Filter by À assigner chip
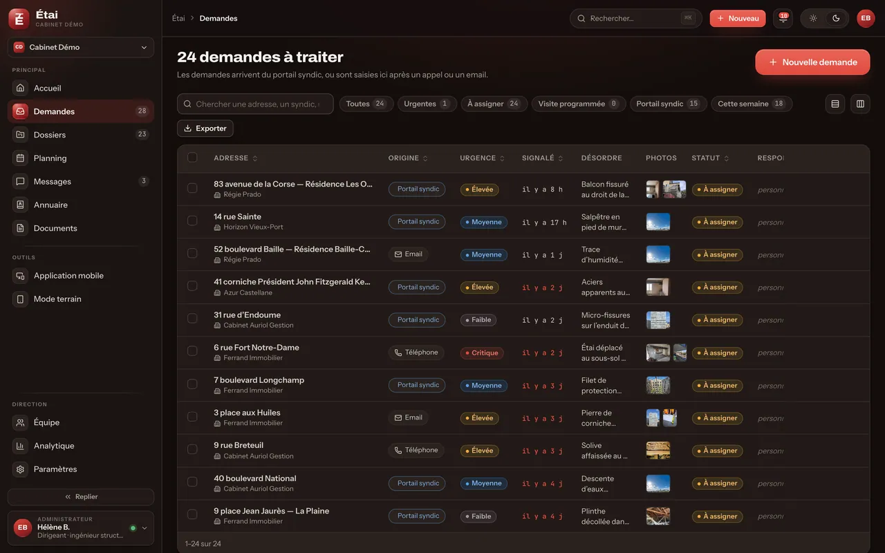Screen dimensions: 885x553 pyautogui.click(x=494, y=104)
